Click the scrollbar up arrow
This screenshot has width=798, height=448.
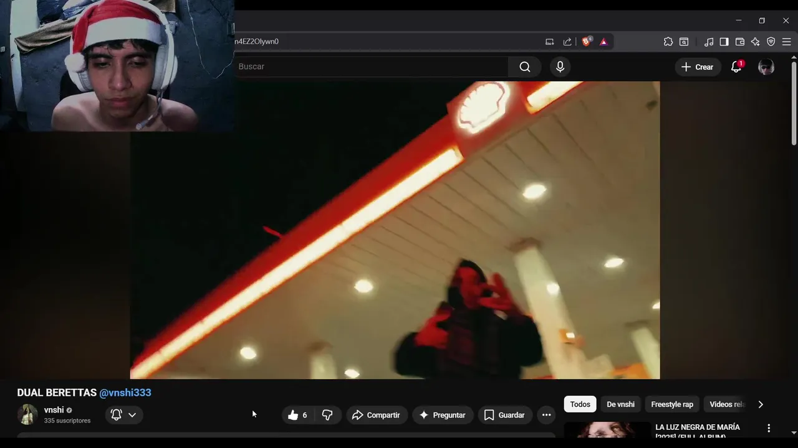[794, 57]
